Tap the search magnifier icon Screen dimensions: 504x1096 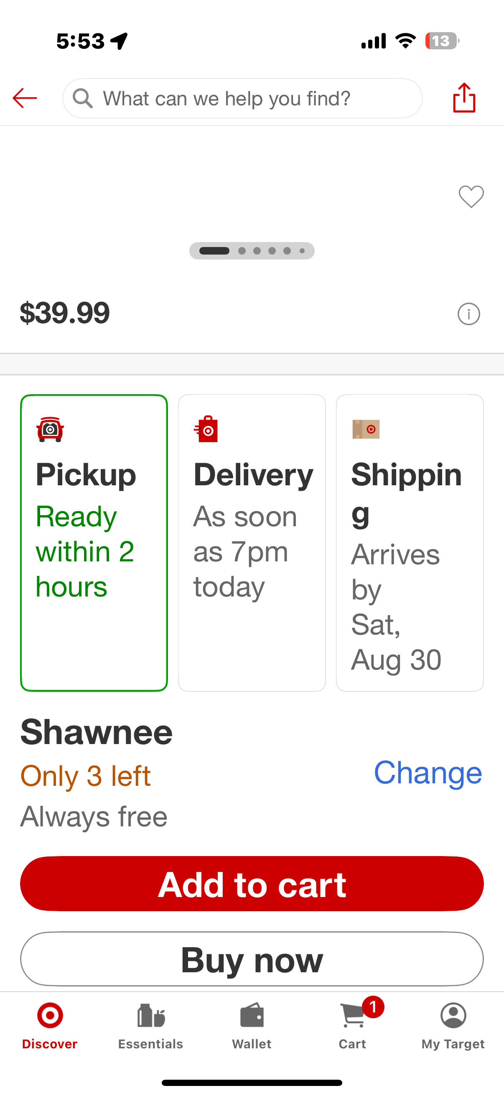(82, 98)
